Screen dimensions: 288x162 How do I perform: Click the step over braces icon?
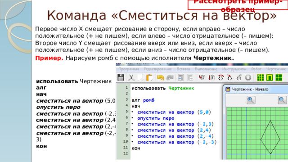[221, 77]
